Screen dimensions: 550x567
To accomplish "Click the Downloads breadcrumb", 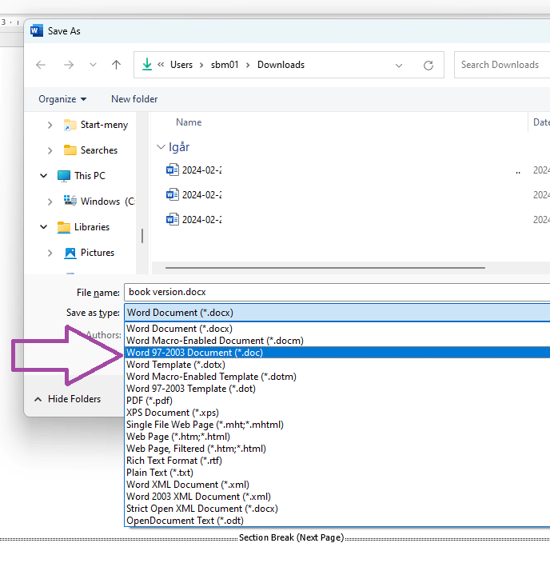I will click(x=281, y=65).
